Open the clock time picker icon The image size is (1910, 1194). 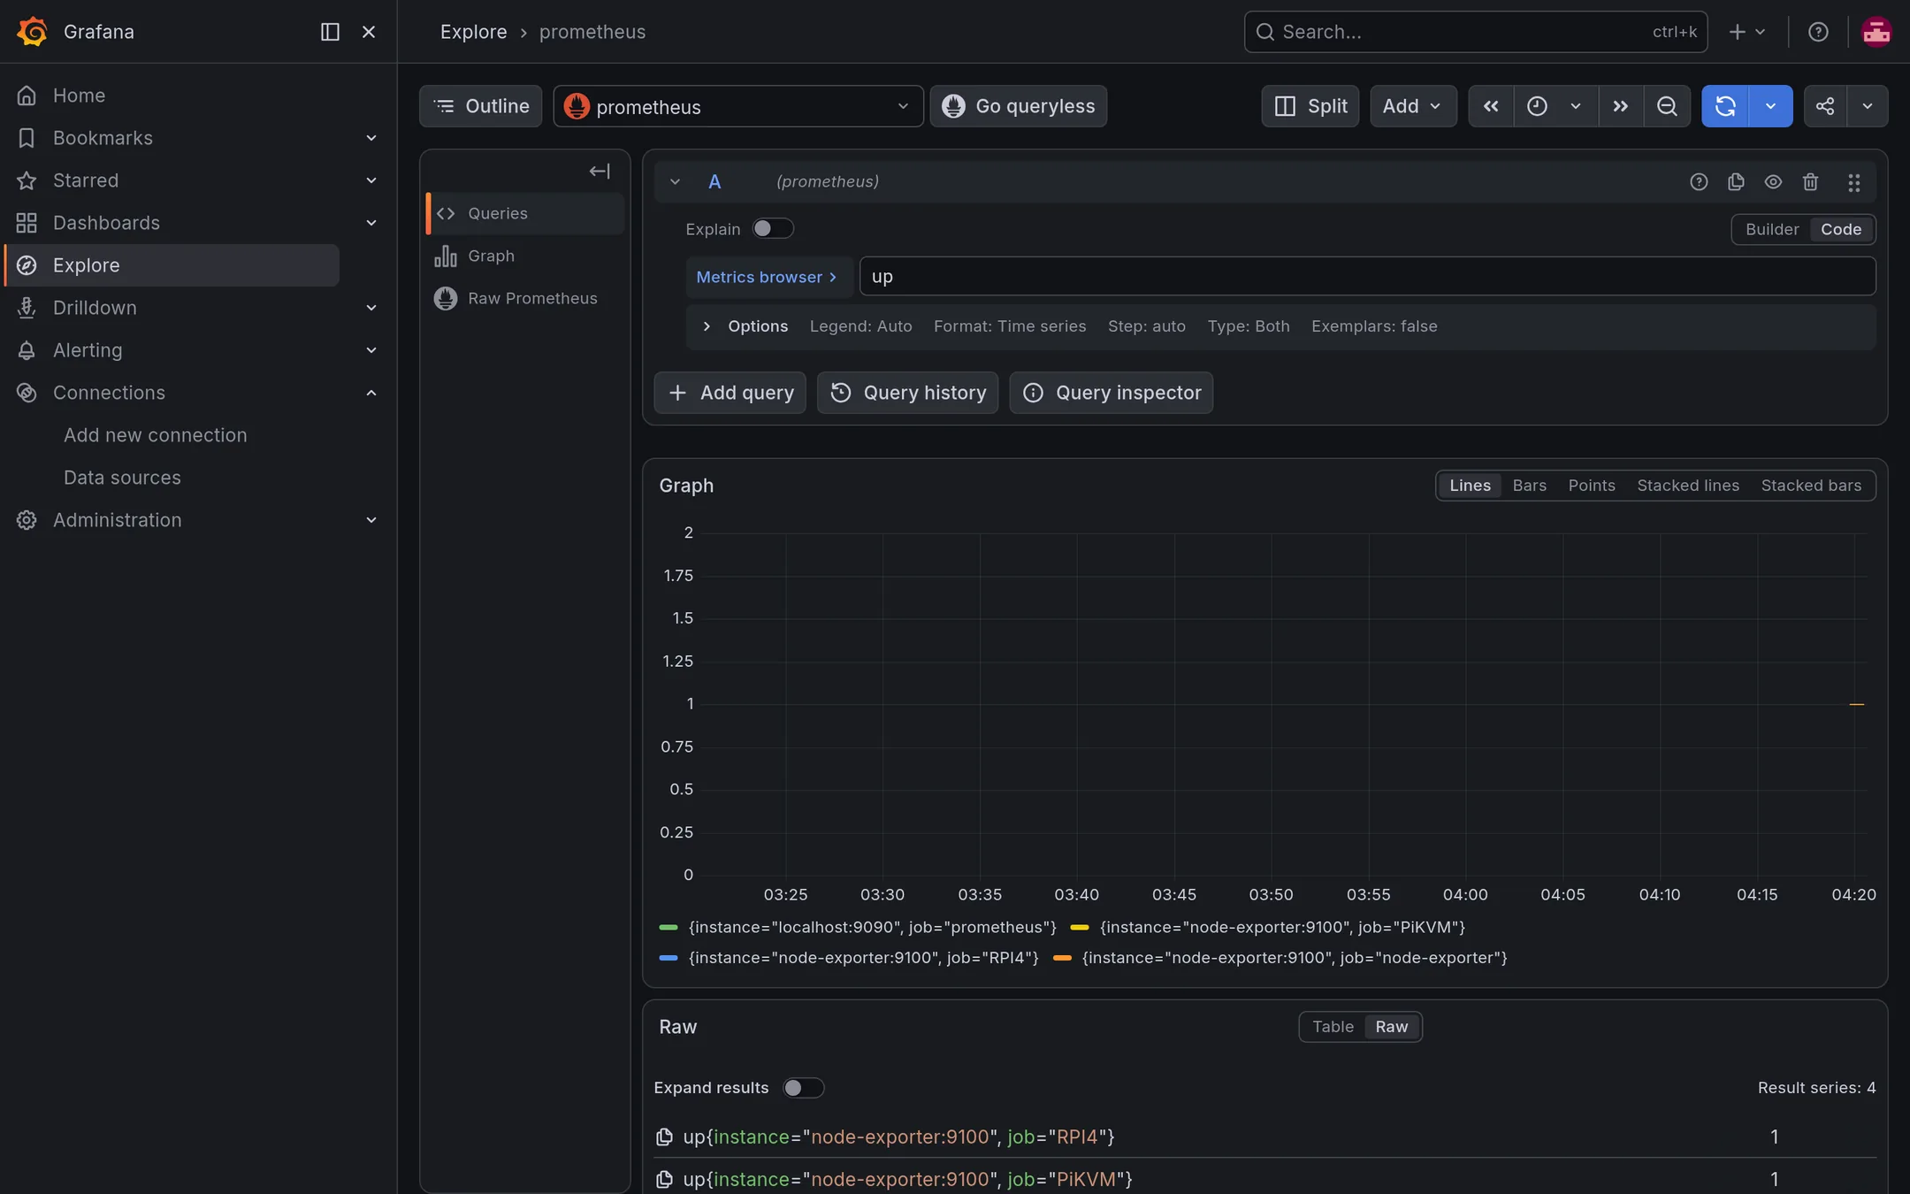click(x=1538, y=106)
